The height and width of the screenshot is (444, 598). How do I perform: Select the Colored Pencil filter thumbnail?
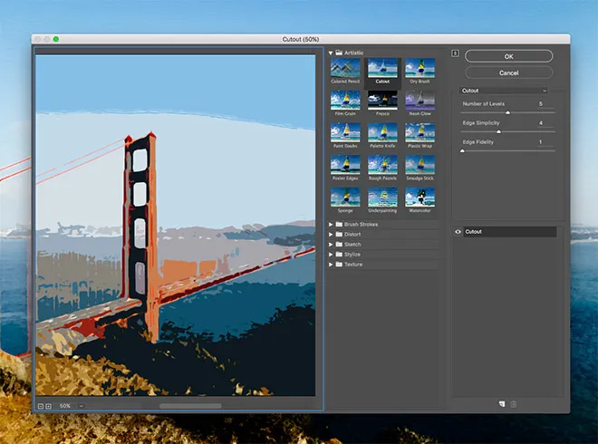pos(344,70)
